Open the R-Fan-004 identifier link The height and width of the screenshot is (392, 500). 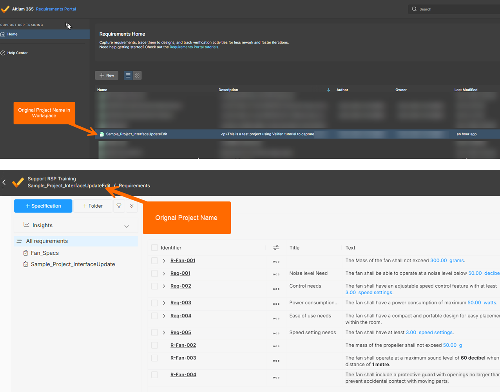click(x=183, y=374)
